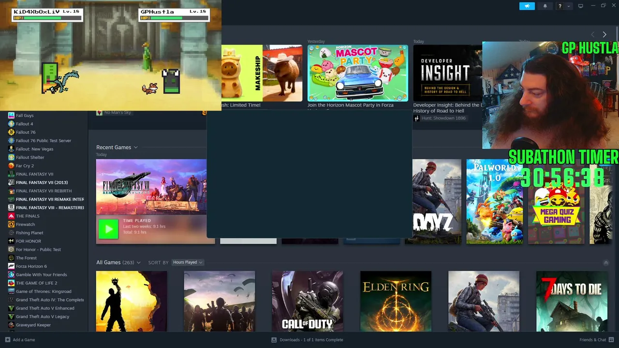Click the Fallout 76 game icon

click(11, 132)
